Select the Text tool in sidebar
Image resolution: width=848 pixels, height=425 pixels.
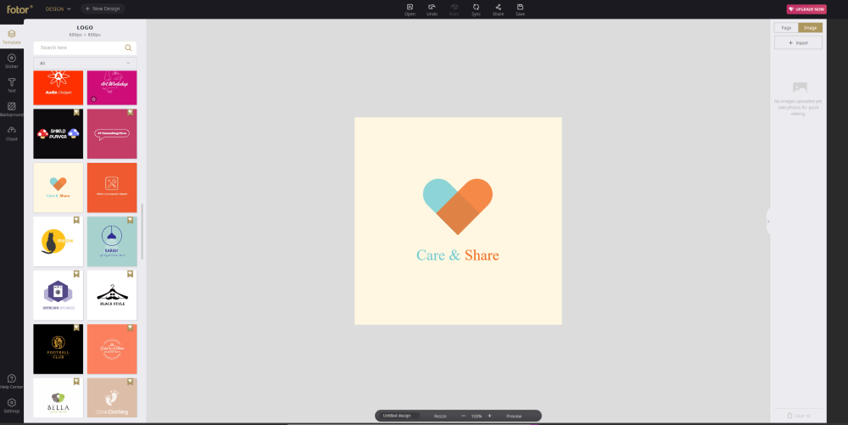click(x=12, y=84)
